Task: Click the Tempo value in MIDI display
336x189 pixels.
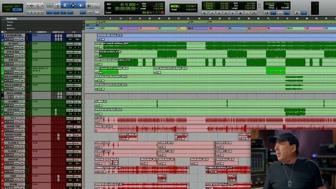Action: [285, 8]
